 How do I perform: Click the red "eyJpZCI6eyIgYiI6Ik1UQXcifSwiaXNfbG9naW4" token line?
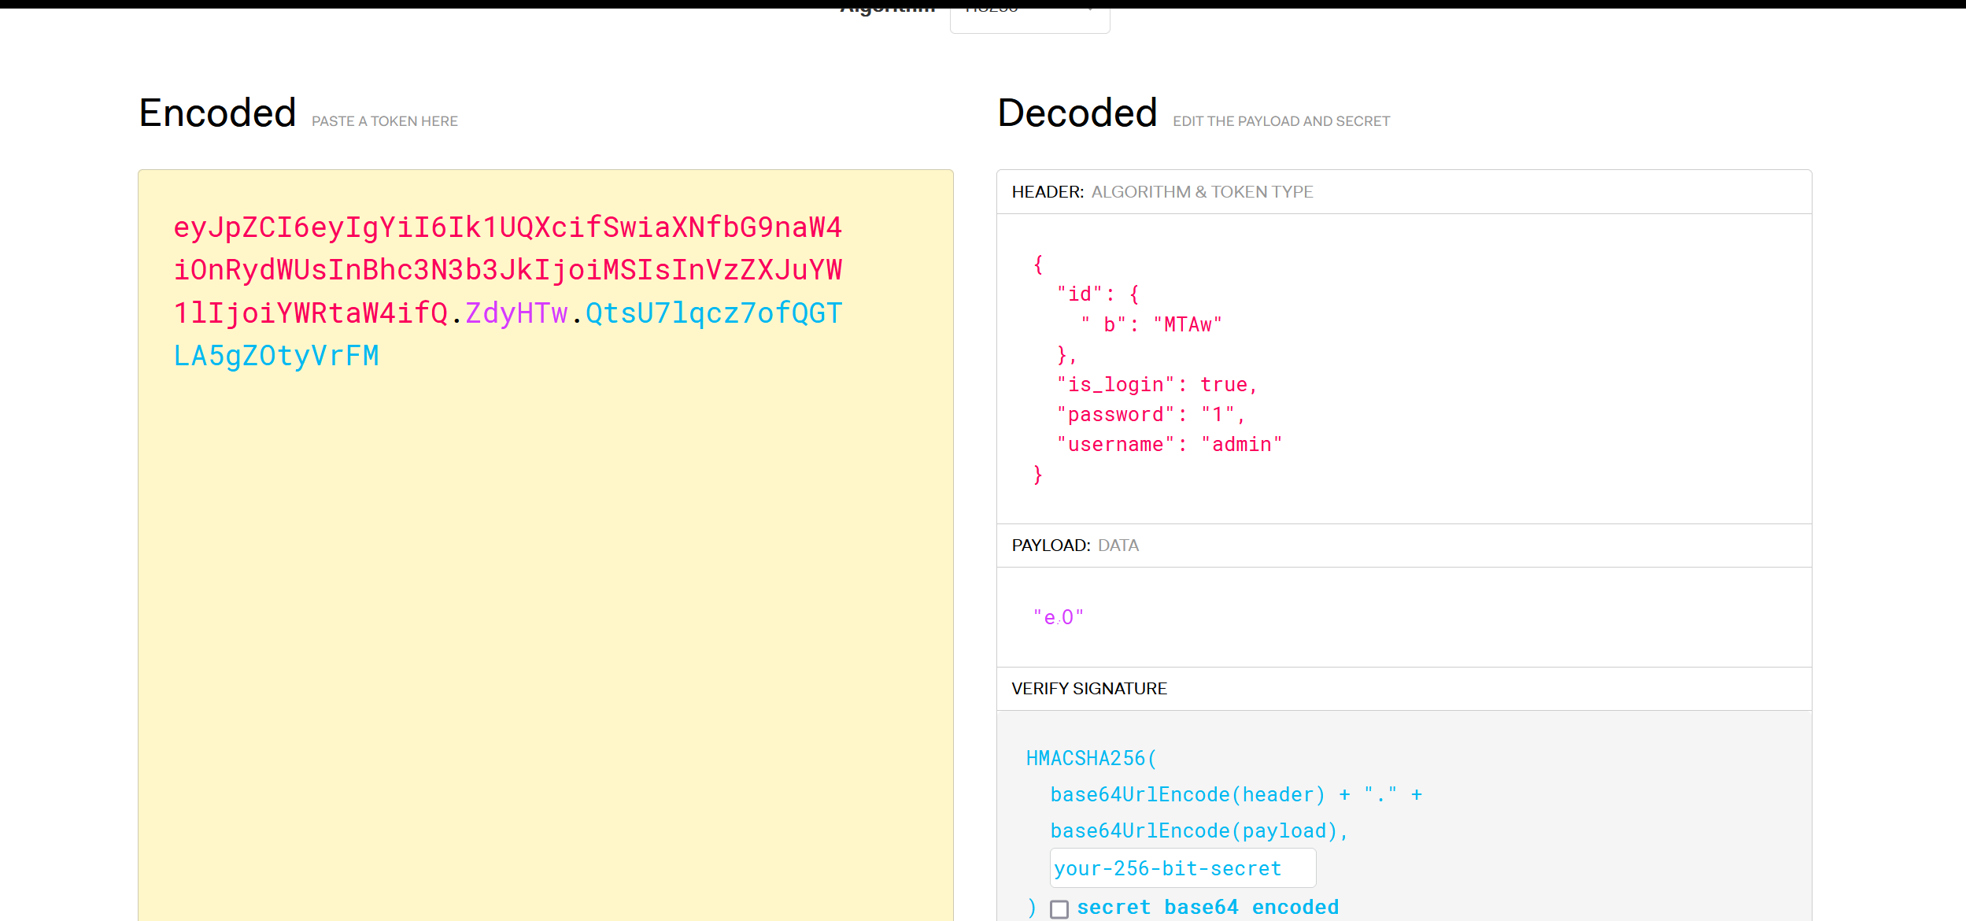[508, 227]
